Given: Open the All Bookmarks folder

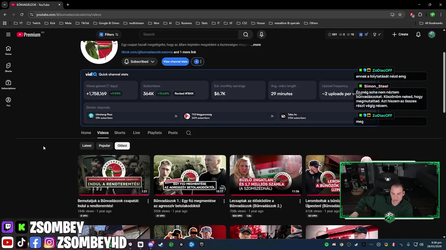Looking at the screenshot, I should click(431, 23).
